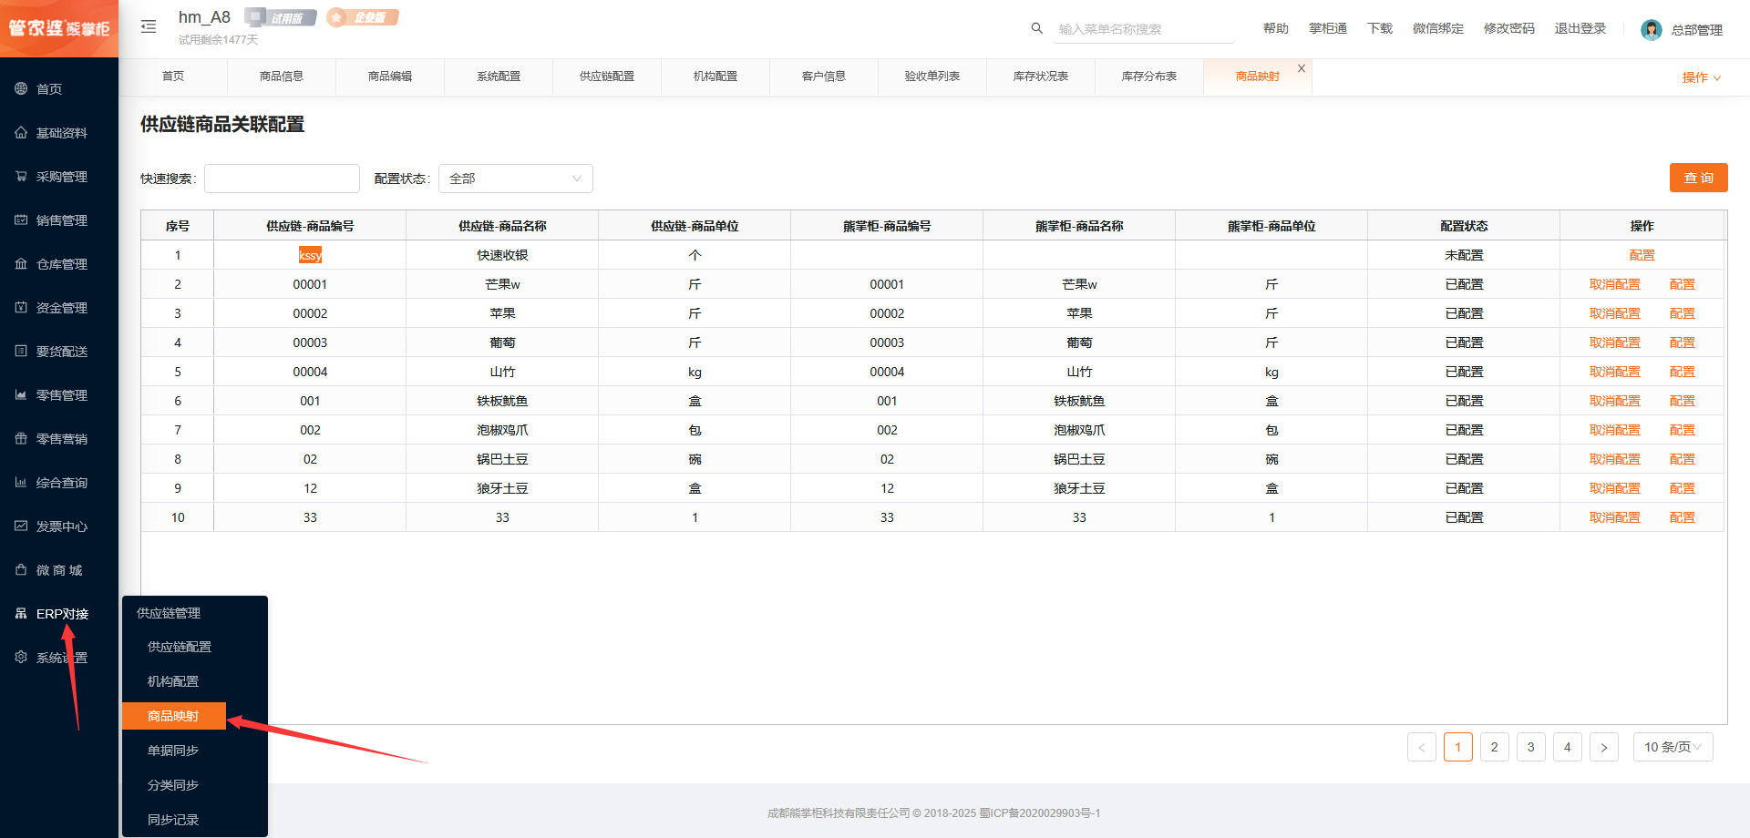1750x838 pixels.
Task: Click the 零售管理 chart icon
Action: pyautogui.click(x=21, y=394)
